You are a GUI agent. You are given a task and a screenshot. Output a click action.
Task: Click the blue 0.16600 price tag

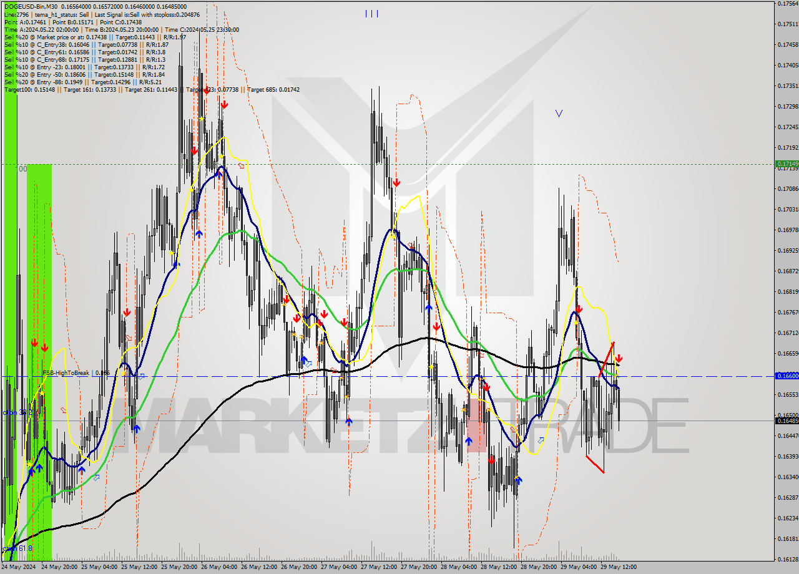pos(787,376)
